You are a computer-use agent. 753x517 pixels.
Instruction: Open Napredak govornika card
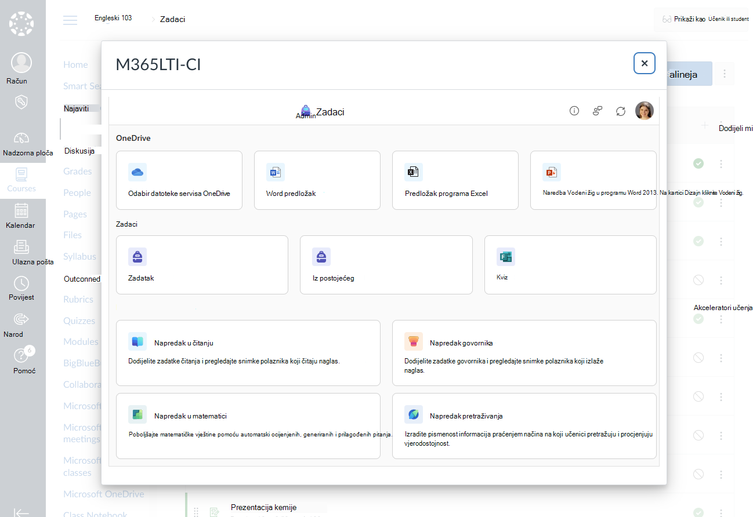[524, 353]
